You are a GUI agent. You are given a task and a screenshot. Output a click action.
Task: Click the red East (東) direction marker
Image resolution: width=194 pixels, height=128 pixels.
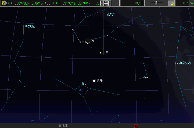(136, 126)
